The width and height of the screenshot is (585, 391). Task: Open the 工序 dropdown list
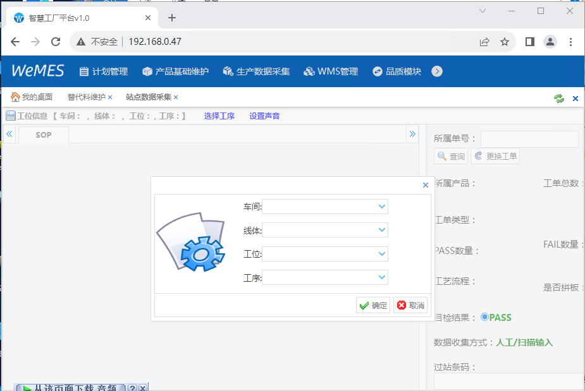[x=382, y=277]
